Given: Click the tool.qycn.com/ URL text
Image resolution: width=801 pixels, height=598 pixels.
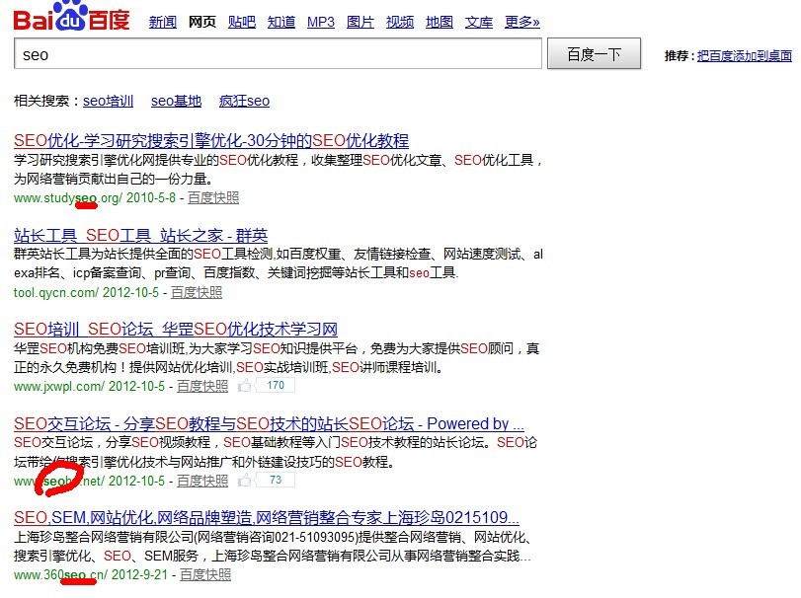Looking at the screenshot, I should pos(56,292).
